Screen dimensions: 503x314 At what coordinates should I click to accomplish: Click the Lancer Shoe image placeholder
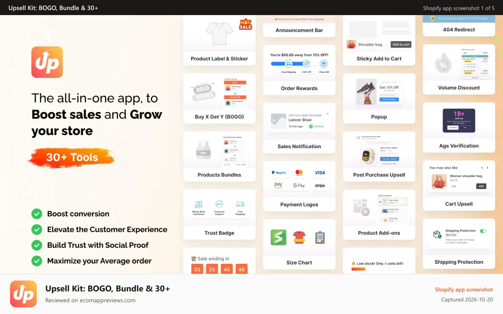click(x=278, y=121)
